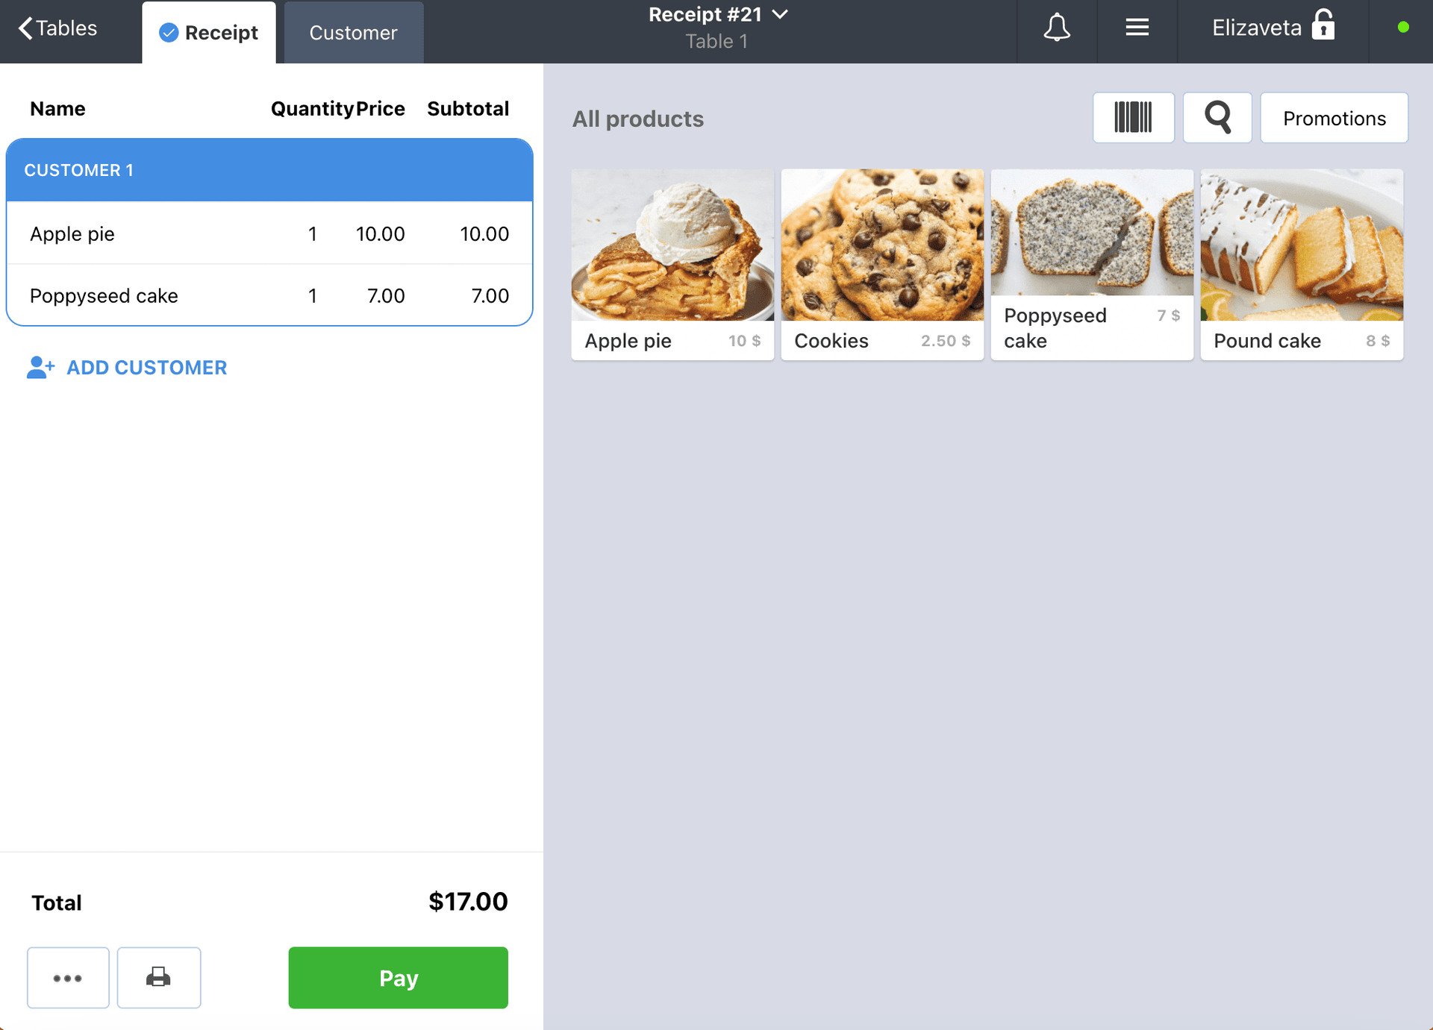Add Cookies product to receipt

pyautogui.click(x=882, y=265)
